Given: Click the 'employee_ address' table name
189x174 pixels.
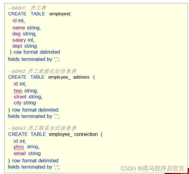Looking at the screenshot, I should click(x=69, y=77).
